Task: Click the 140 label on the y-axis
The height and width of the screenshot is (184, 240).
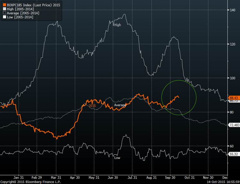Action: tap(232, 10)
